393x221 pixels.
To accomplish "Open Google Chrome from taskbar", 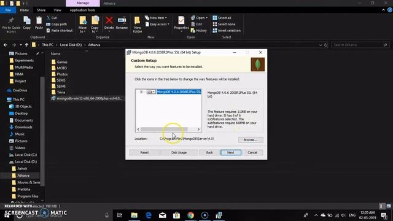I will 190,215.
